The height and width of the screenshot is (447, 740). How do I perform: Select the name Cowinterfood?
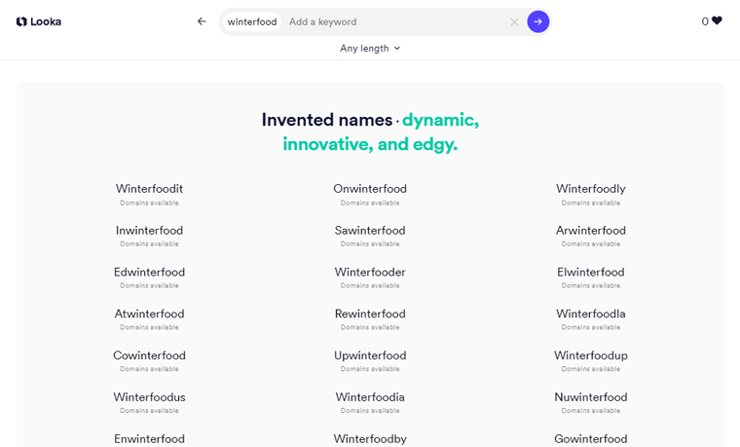click(149, 355)
